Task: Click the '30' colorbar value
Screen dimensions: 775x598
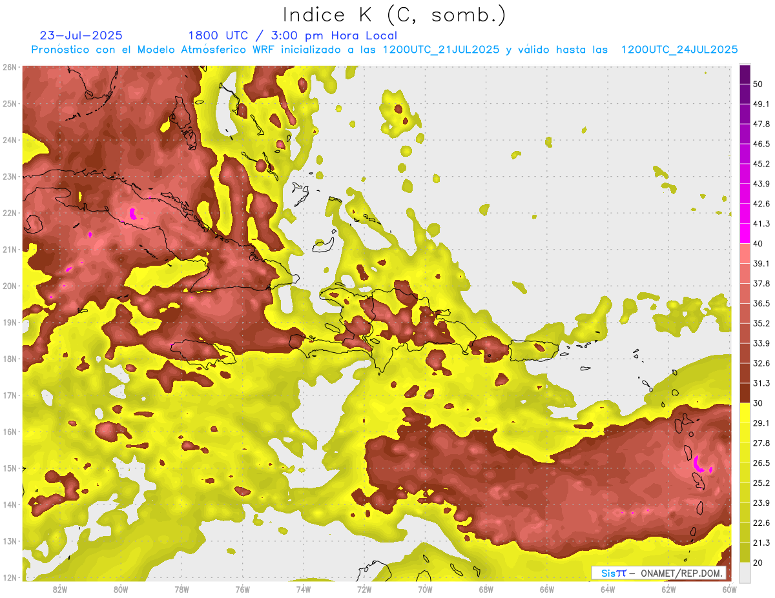Action: click(x=759, y=403)
